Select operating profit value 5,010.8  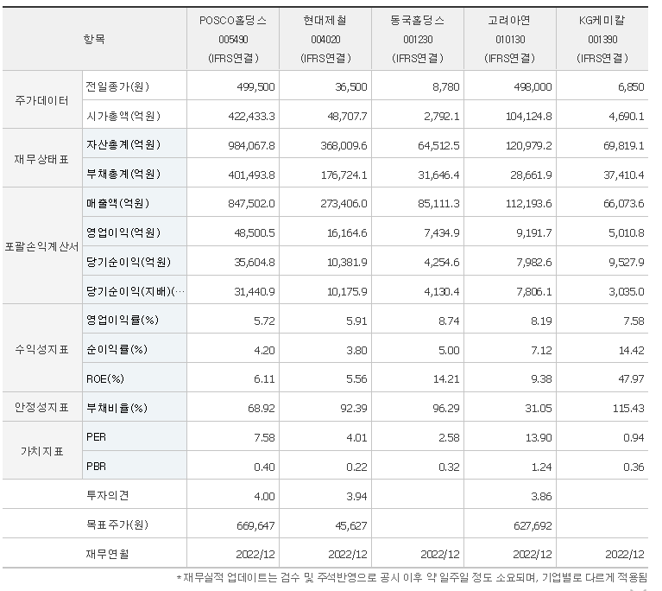pos(627,233)
